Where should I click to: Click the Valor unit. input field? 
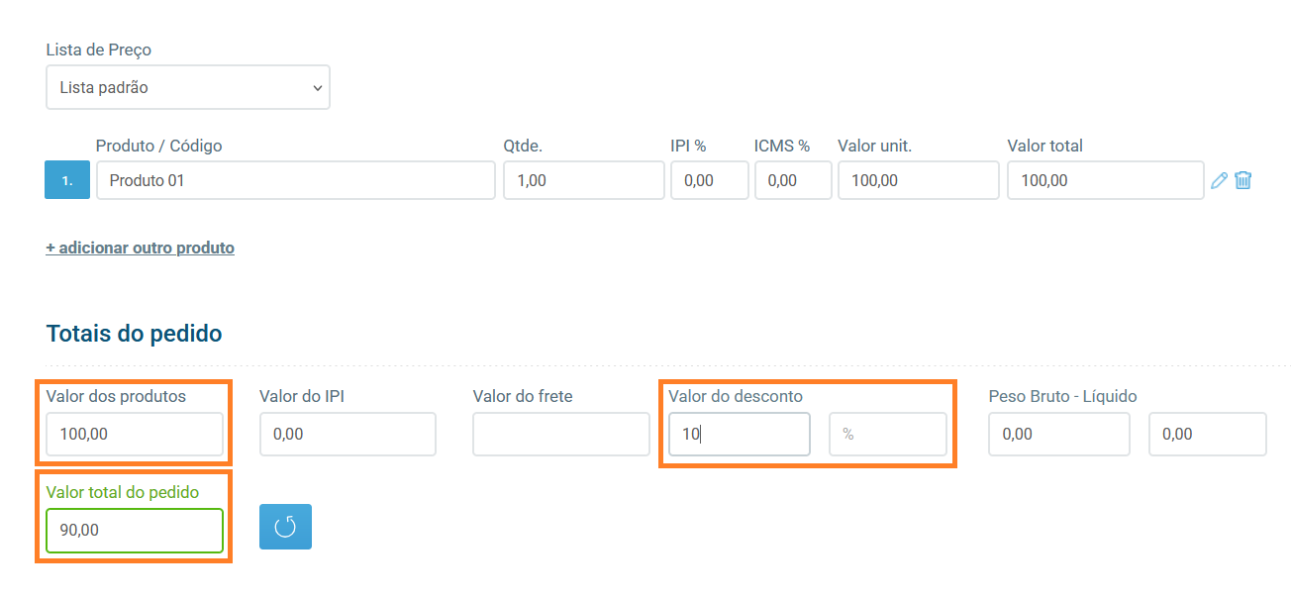click(918, 180)
